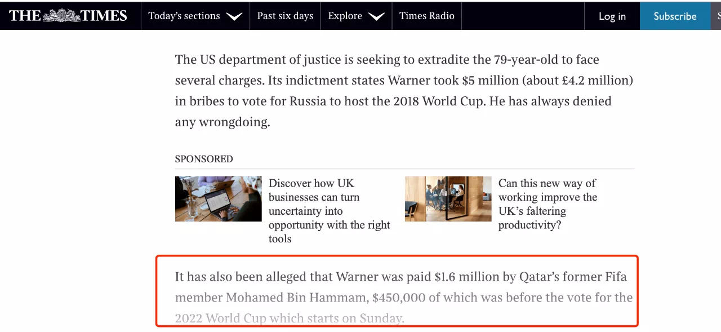Click the Log in button

612,16
